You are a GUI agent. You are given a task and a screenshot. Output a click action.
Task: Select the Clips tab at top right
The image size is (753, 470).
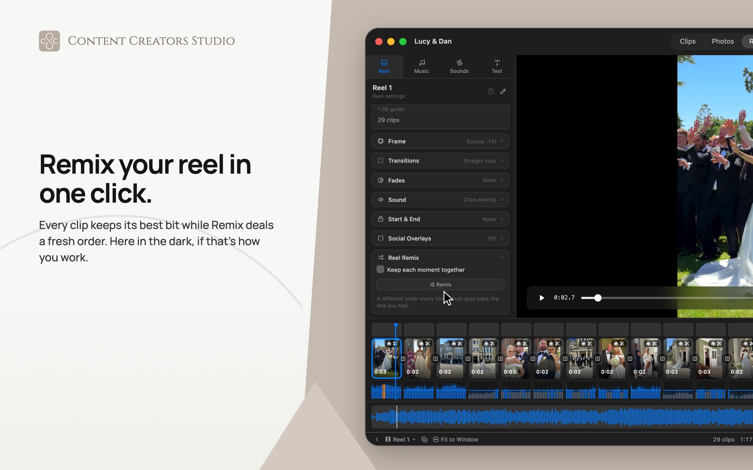(x=688, y=41)
